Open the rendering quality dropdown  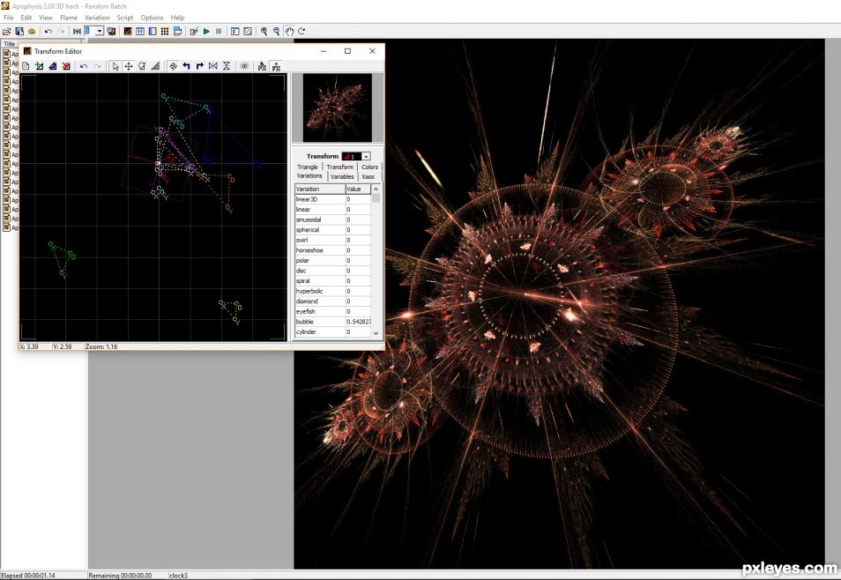100,31
